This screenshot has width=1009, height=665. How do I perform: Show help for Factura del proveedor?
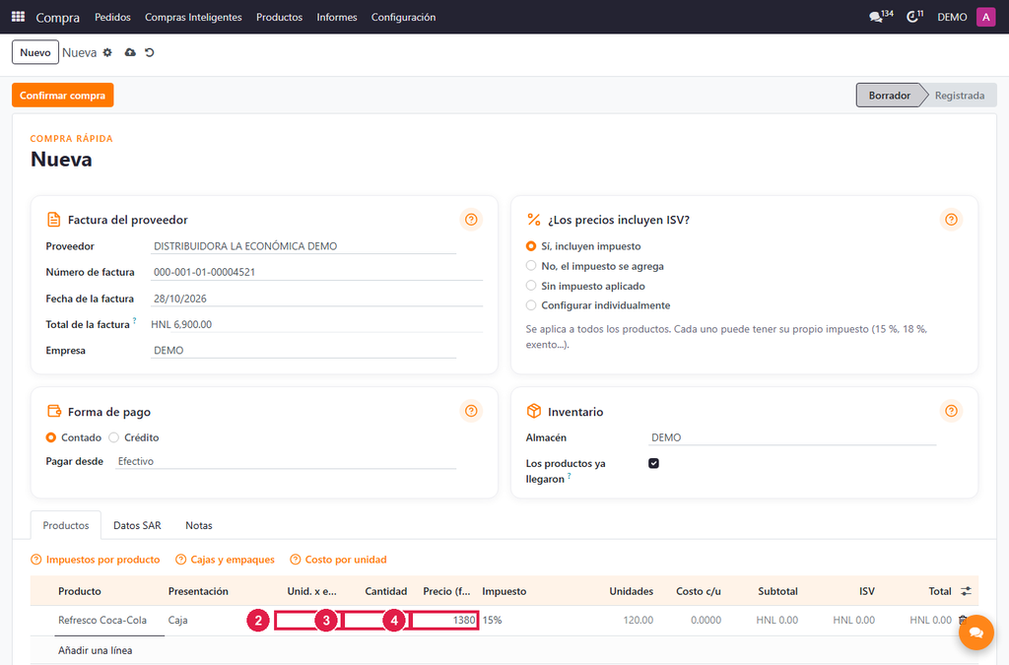pos(471,220)
